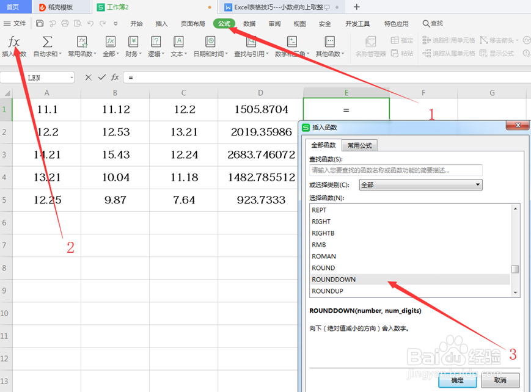Click 移去箭头 remove arrows

coord(499,40)
